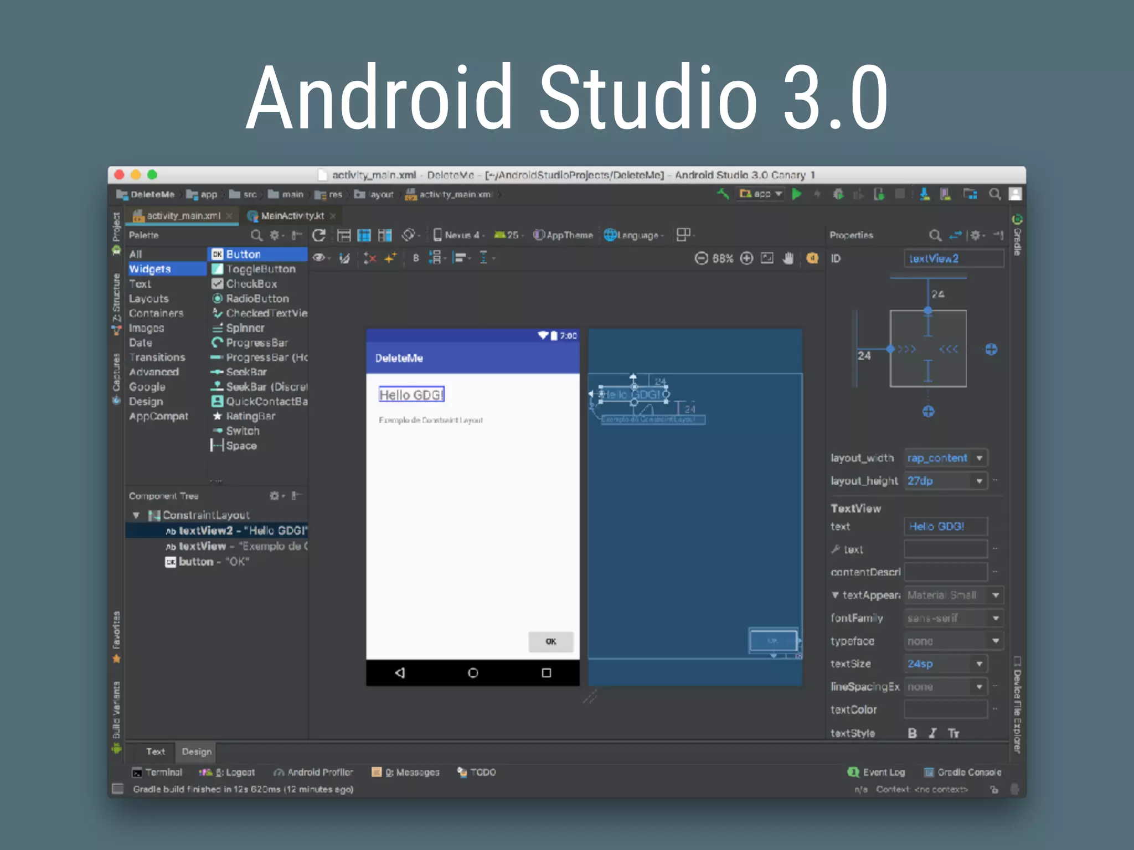
Task: Toggle autoconnect magnet icon
Action: click(345, 258)
